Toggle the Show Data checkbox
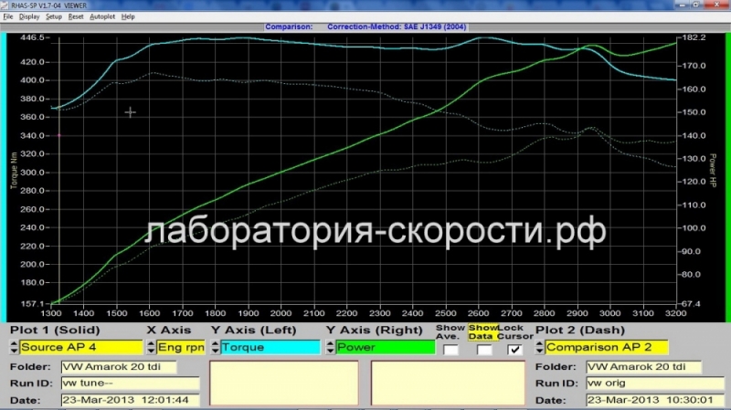This screenshot has width=731, height=410. click(483, 348)
